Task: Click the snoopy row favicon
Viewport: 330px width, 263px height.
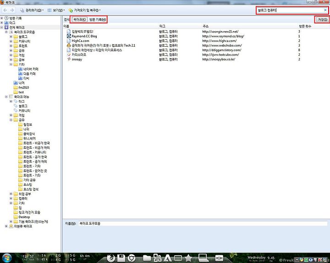Action: [x=69, y=59]
